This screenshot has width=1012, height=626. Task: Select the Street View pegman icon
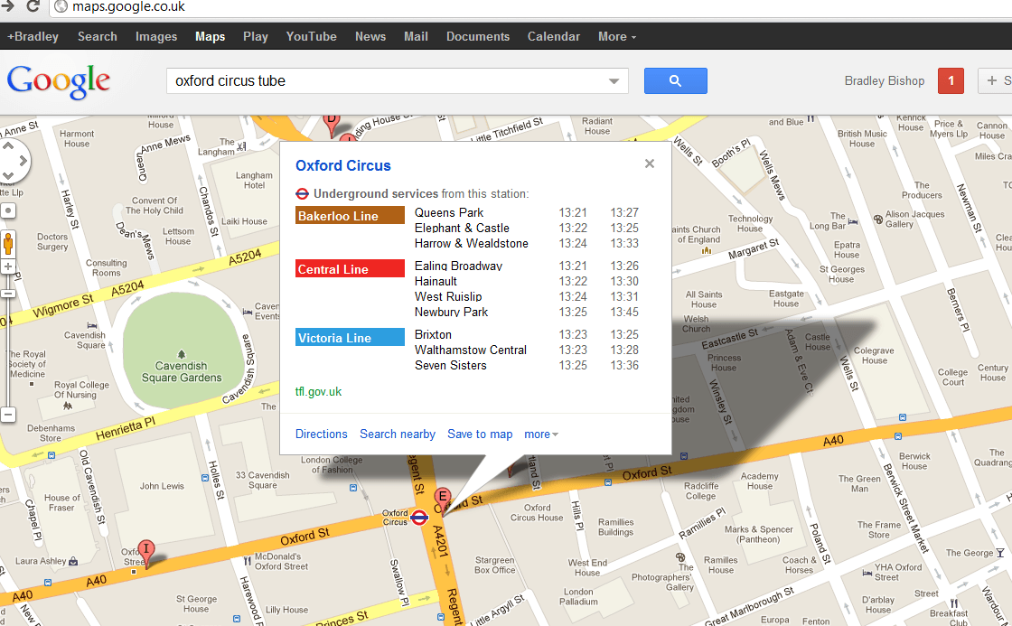click(8, 244)
